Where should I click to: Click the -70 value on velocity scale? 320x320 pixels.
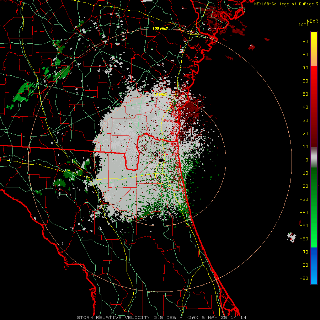coord(304,252)
